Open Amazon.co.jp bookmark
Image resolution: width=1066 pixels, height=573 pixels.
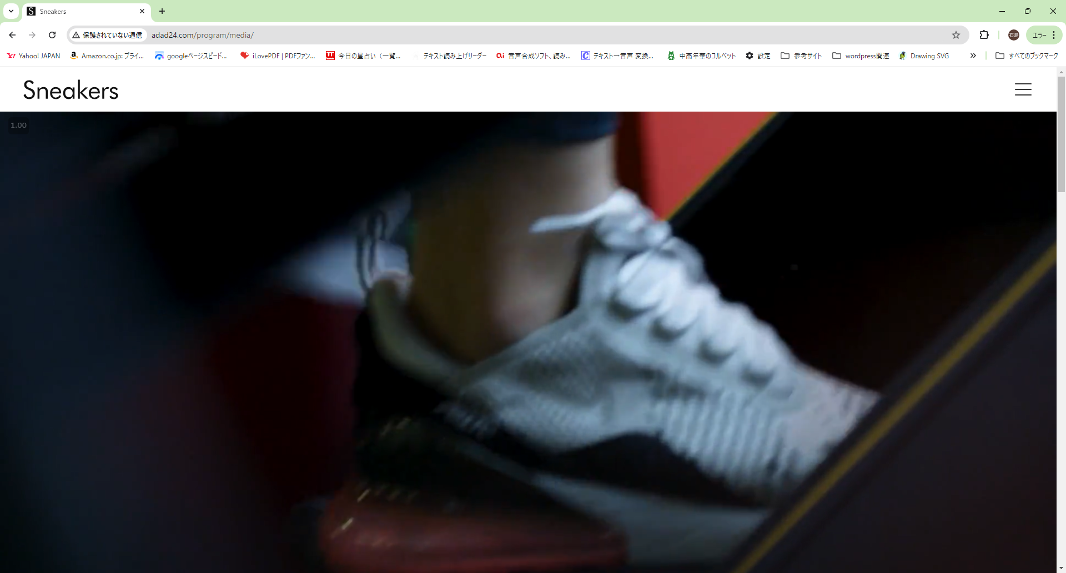(x=107, y=56)
